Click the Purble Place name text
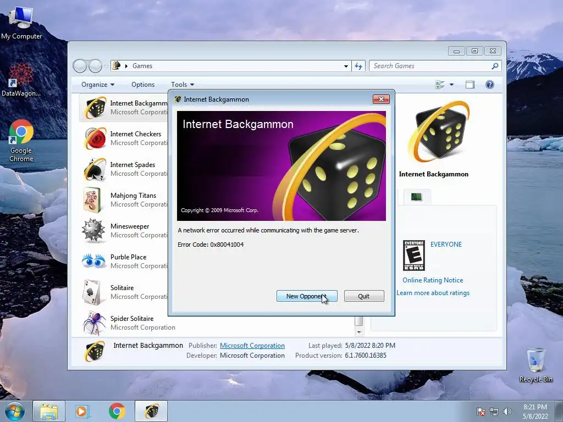 point(128,257)
